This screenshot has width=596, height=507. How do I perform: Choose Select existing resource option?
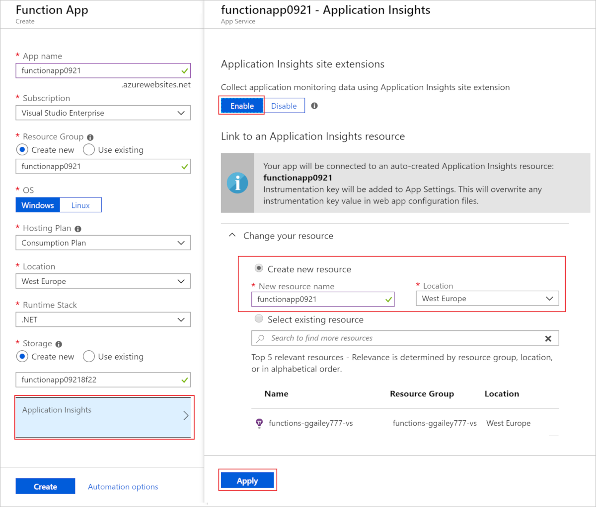click(259, 319)
